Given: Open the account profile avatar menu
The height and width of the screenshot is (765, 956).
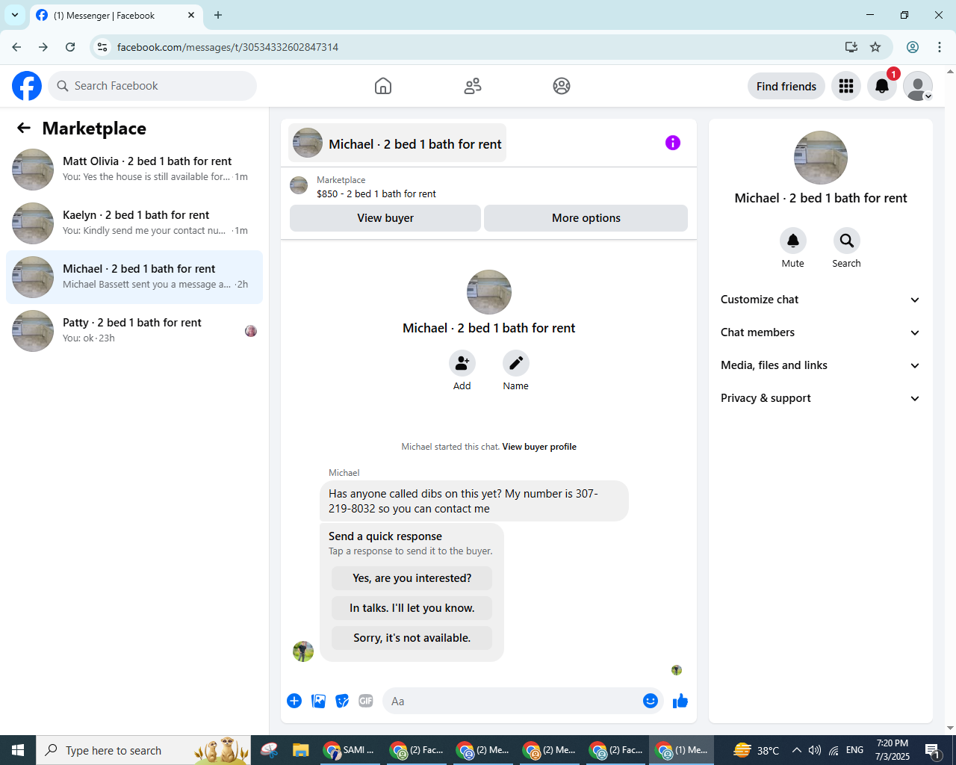Looking at the screenshot, I should (918, 86).
